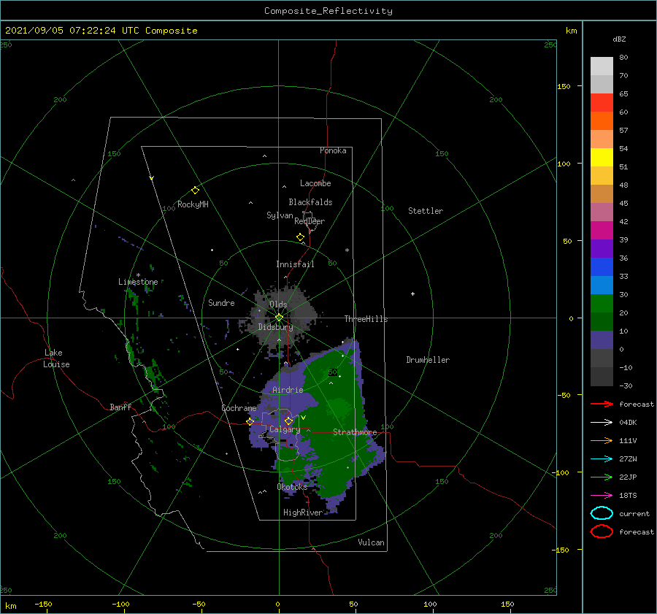The height and width of the screenshot is (614, 657).
Task: Click the yellow diamond marker near RockyMH
Action: click(195, 191)
